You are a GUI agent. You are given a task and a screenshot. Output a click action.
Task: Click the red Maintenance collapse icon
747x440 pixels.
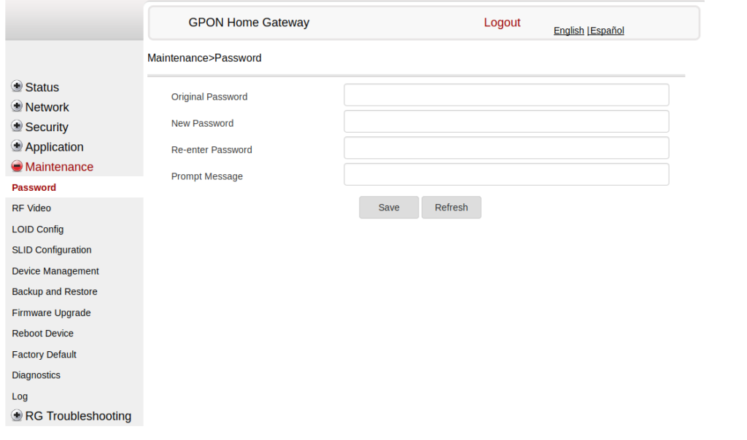click(x=16, y=166)
